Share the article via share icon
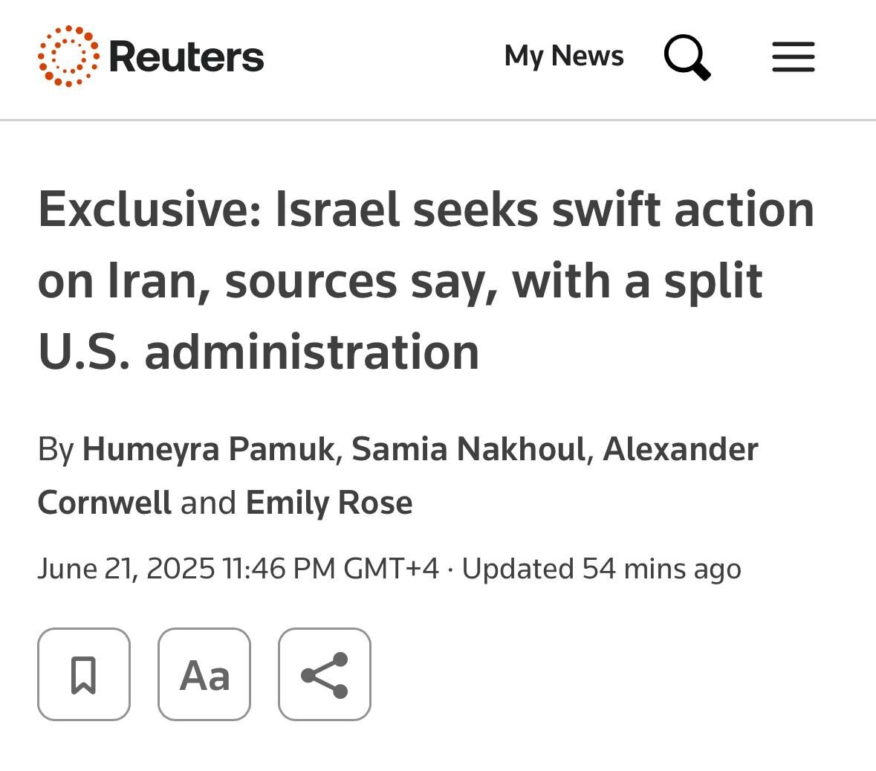876x771 pixels. coord(325,674)
